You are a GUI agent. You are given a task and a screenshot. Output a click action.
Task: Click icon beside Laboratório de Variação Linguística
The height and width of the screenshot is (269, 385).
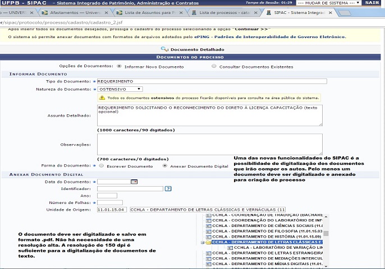pos(230,247)
